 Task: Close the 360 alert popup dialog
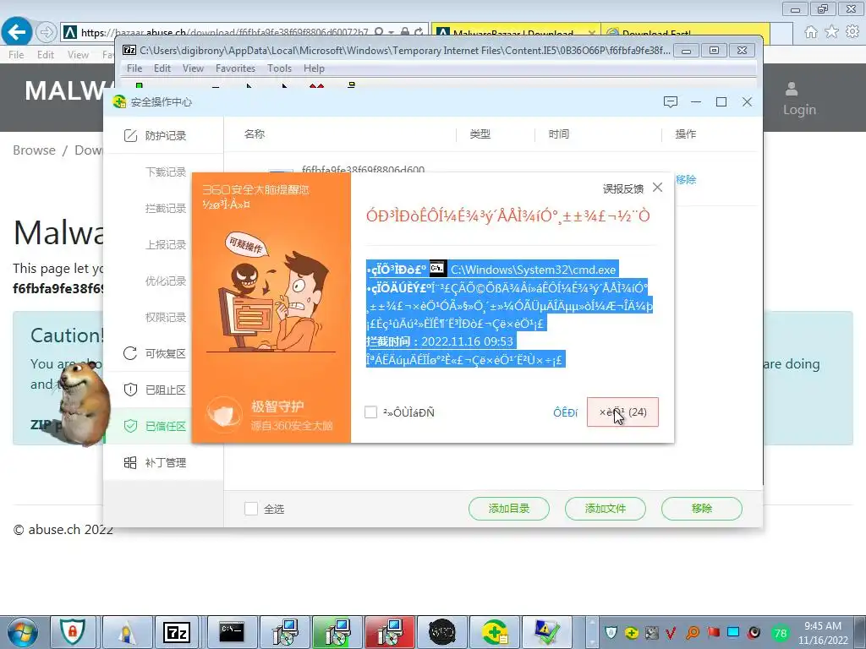point(657,188)
